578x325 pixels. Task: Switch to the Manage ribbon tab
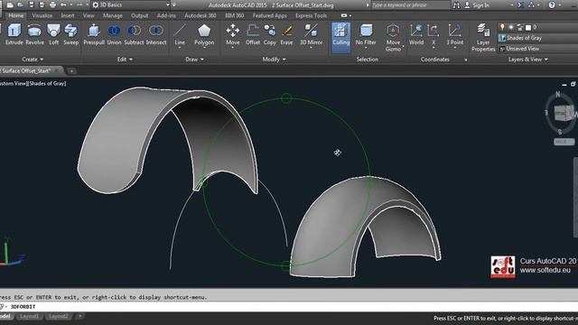[112, 15]
